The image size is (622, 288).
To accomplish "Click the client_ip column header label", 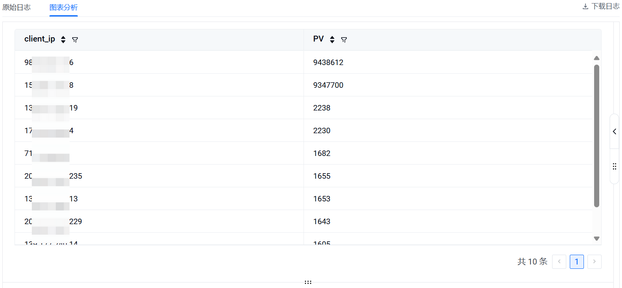I will [40, 39].
